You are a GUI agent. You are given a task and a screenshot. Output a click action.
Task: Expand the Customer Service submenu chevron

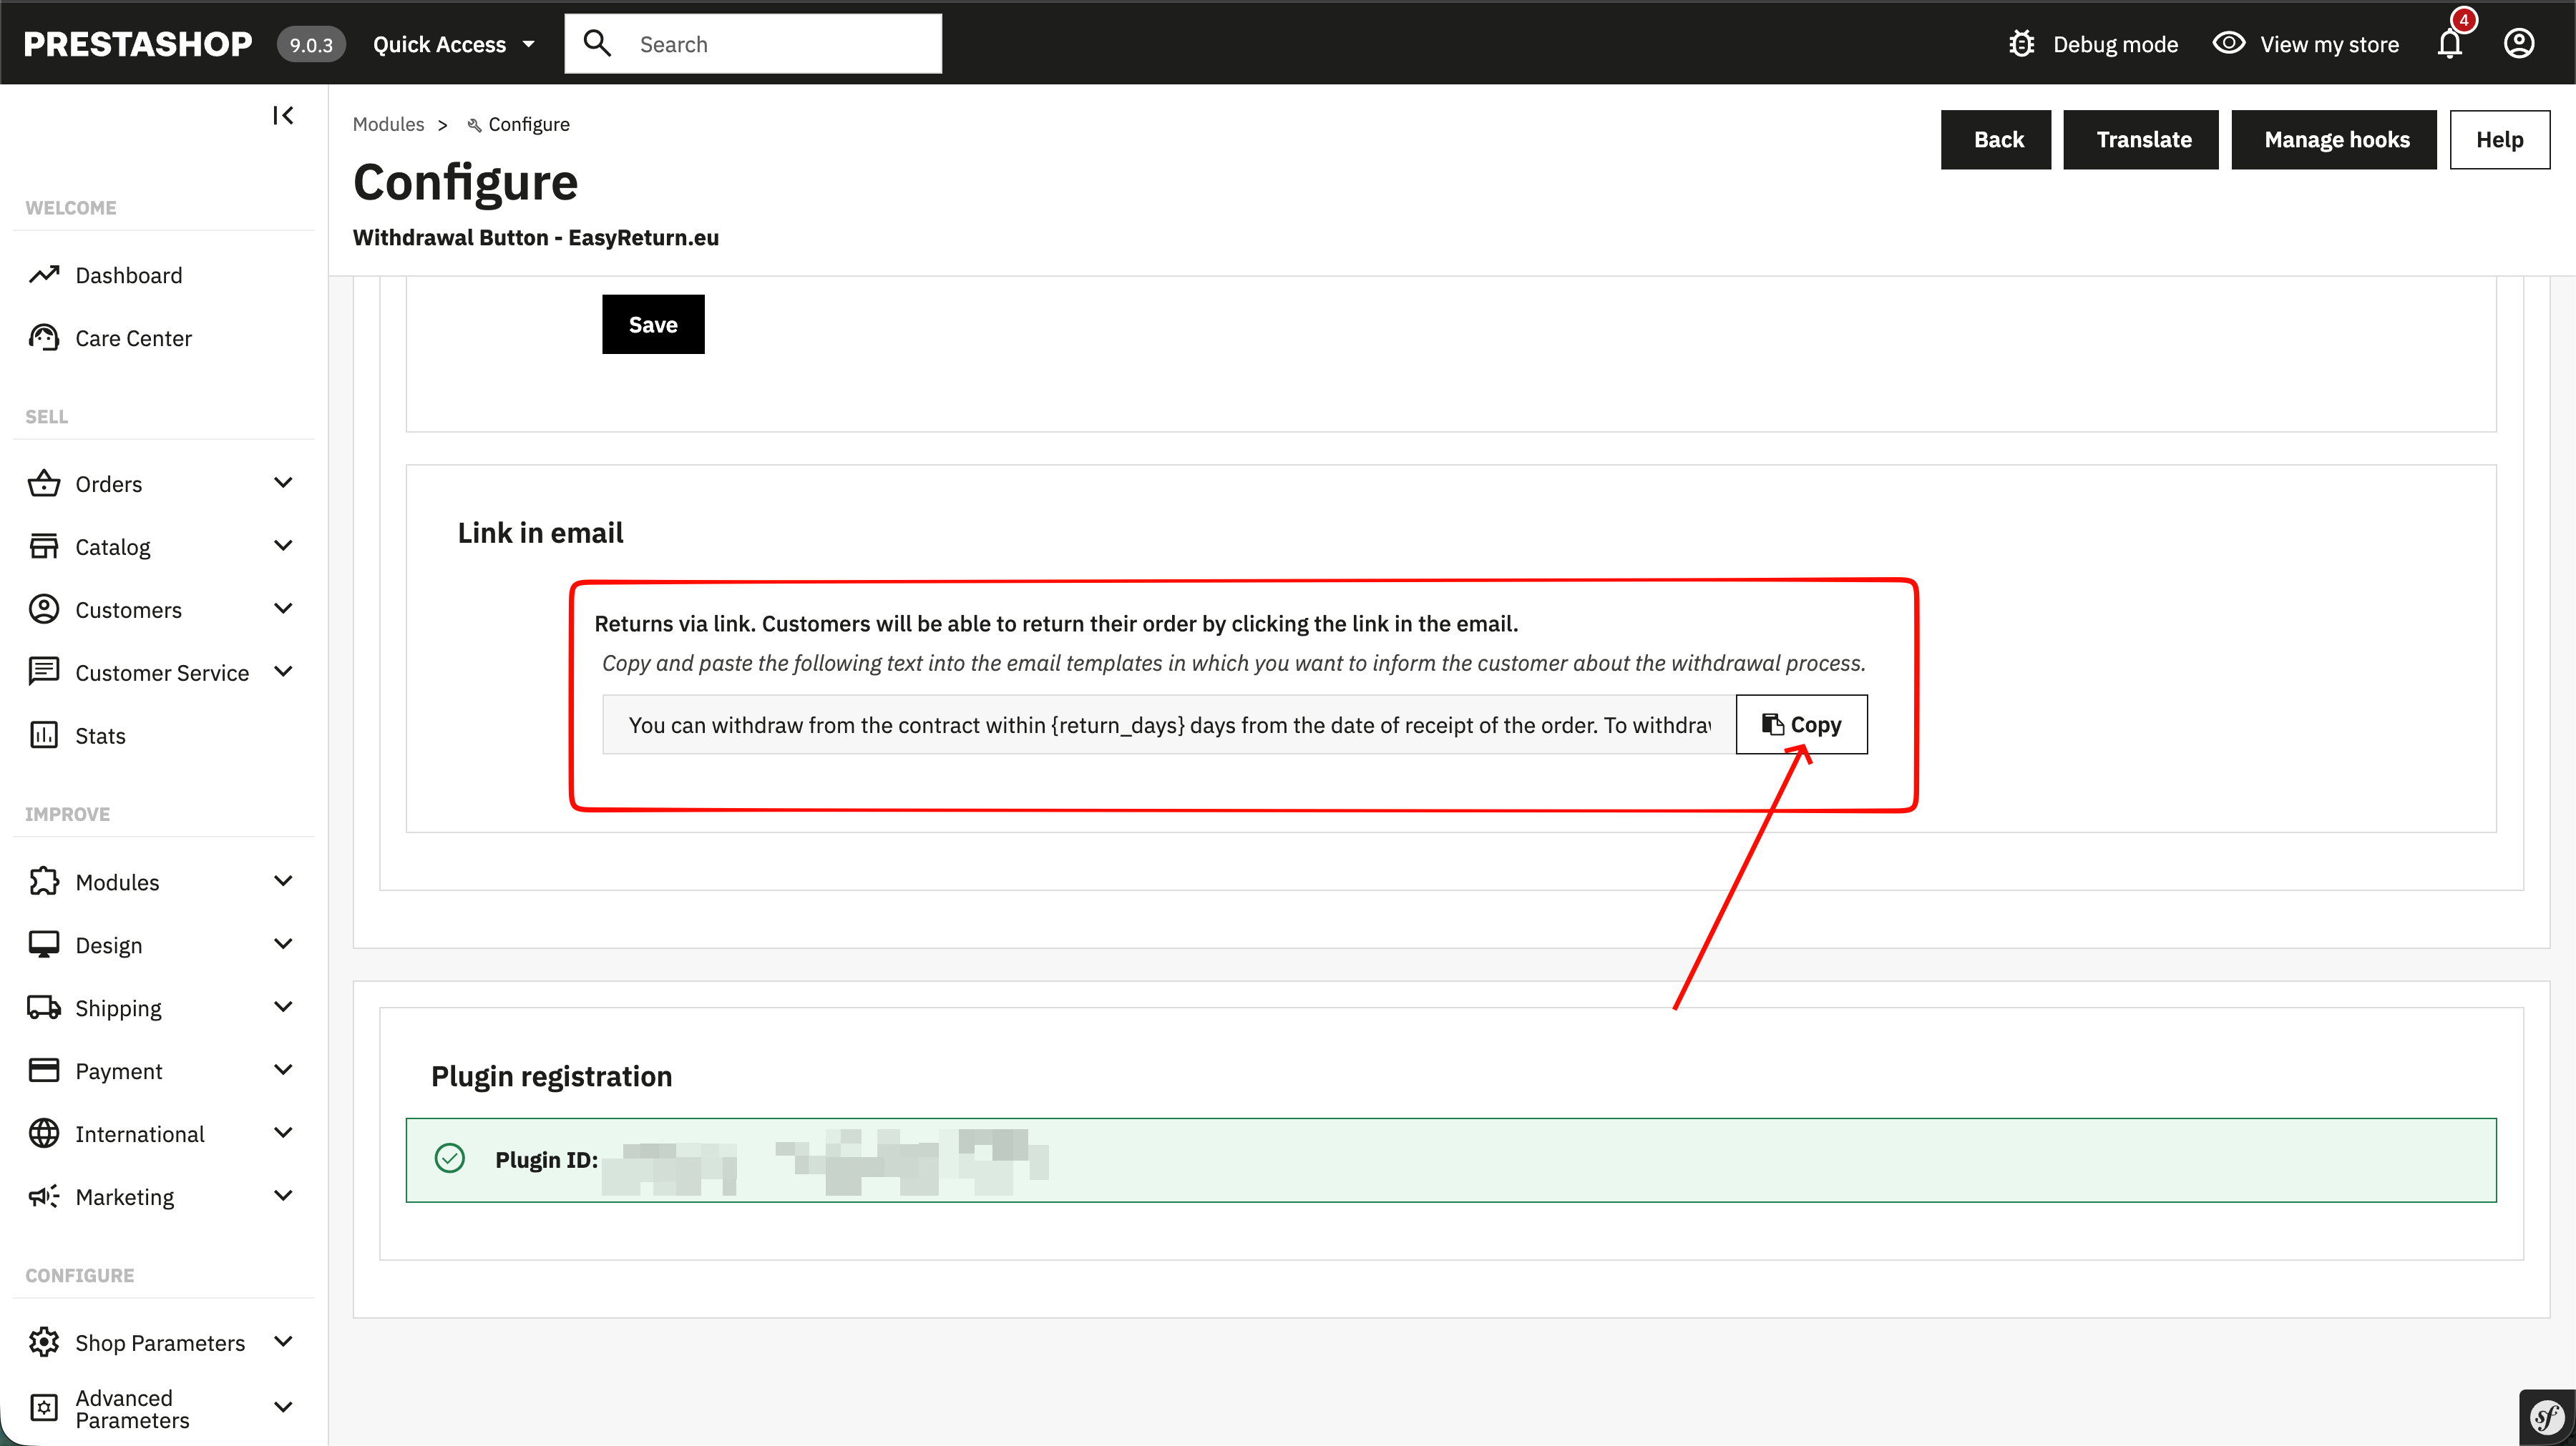coord(283,672)
